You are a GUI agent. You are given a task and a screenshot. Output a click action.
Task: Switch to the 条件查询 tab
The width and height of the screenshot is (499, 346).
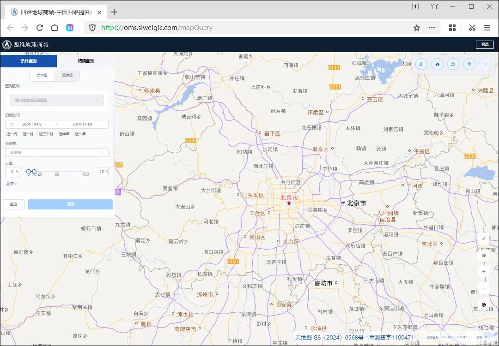pyautogui.click(x=29, y=61)
